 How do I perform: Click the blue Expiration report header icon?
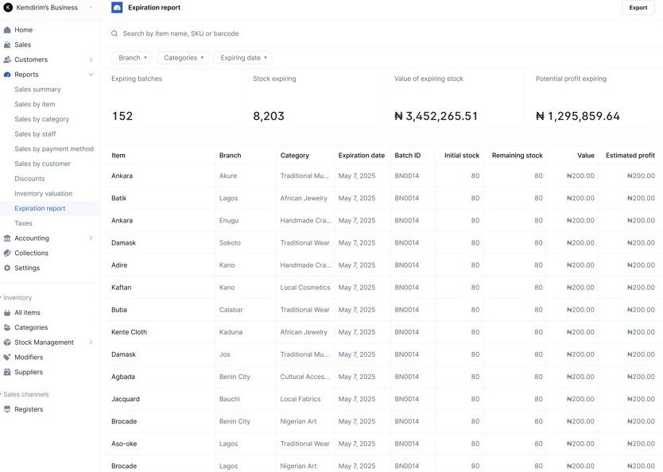[x=116, y=7]
